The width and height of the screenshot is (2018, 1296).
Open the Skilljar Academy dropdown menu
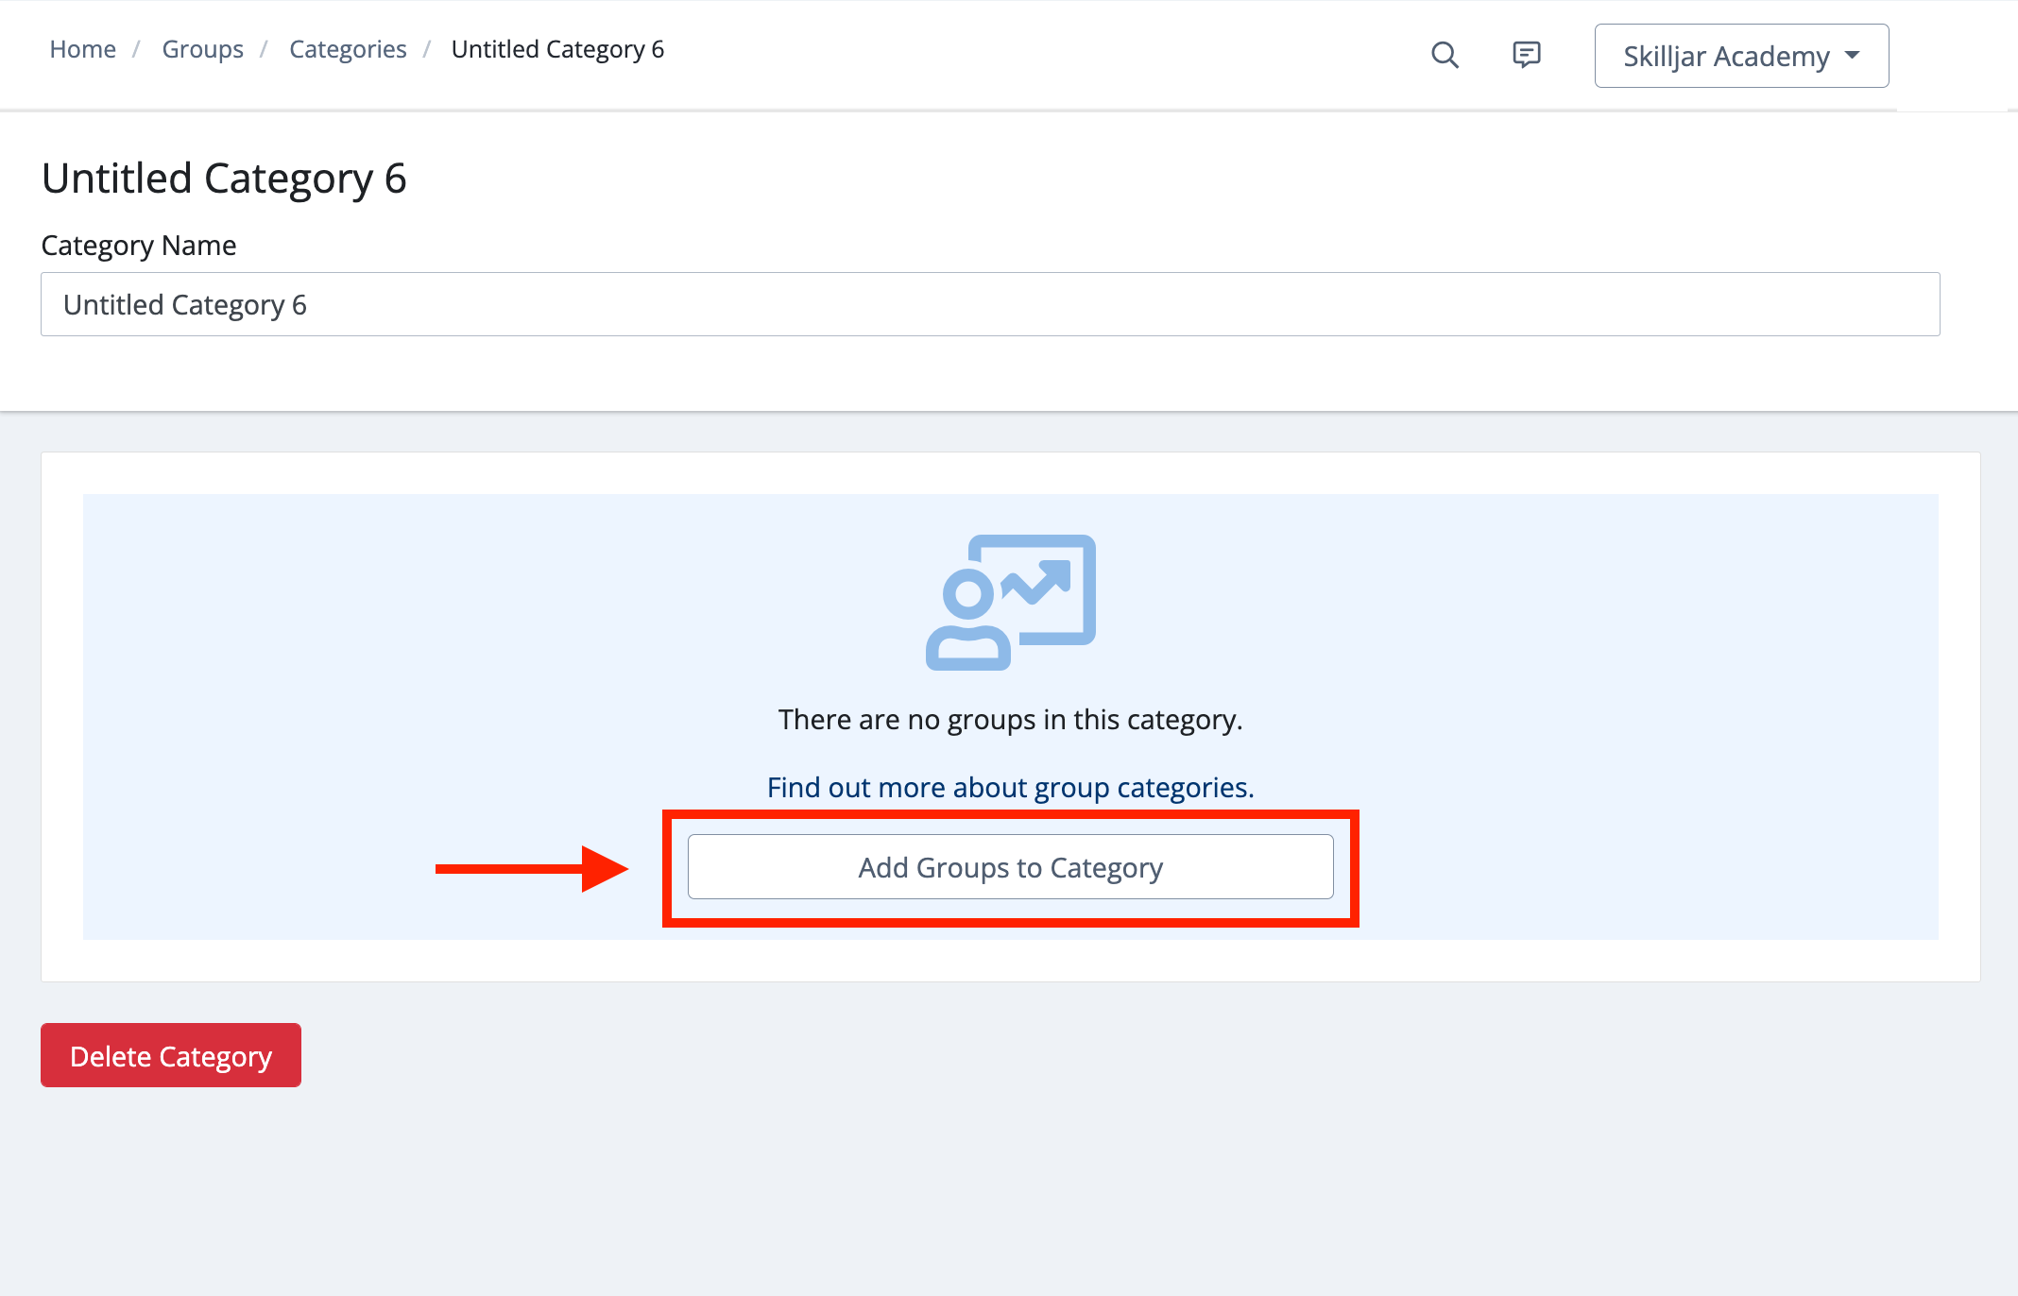[1740, 56]
